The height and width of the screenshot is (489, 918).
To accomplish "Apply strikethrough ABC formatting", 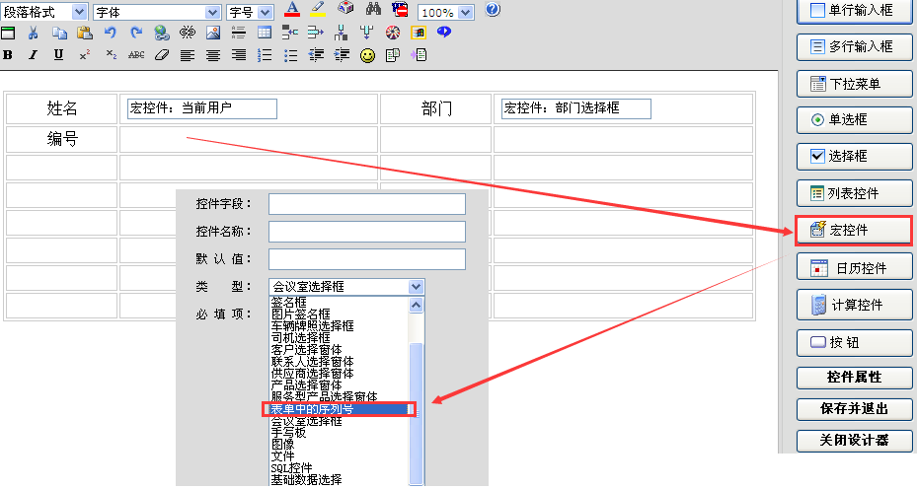I will [x=136, y=55].
